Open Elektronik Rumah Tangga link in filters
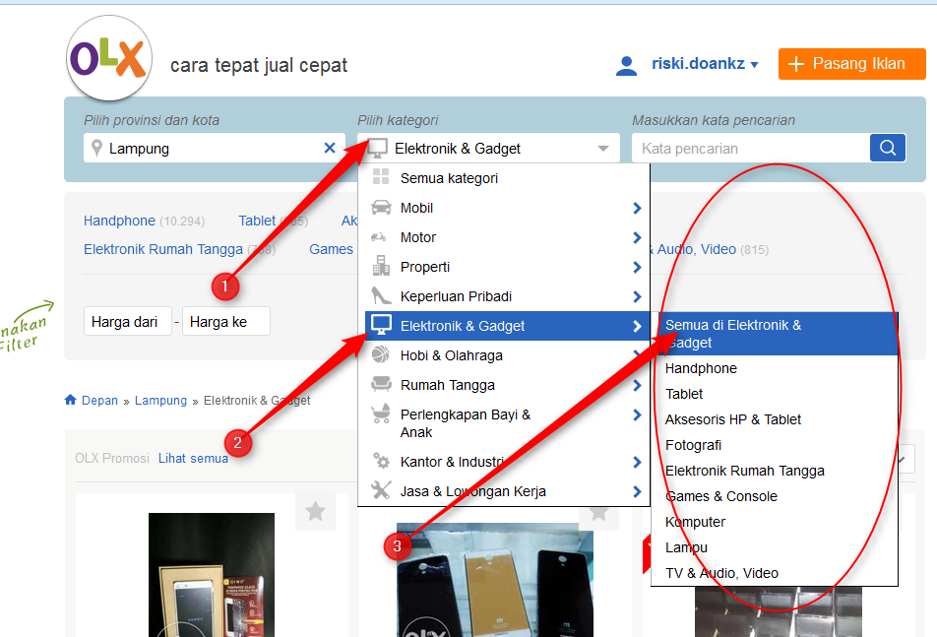The image size is (937, 637). (163, 249)
